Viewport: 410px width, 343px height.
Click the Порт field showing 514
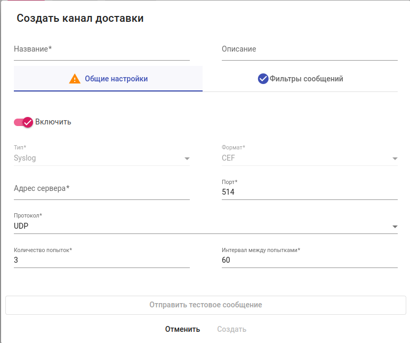tap(309, 192)
